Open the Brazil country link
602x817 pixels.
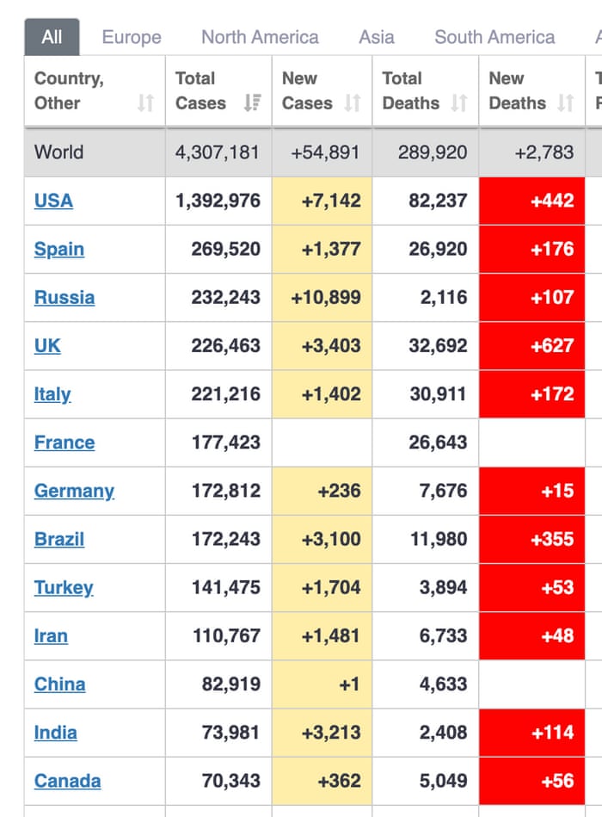[x=59, y=539]
